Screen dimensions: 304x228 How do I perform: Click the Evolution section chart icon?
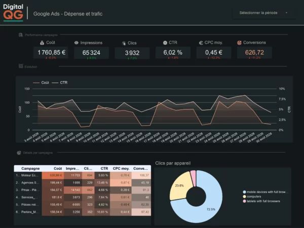(21, 66)
